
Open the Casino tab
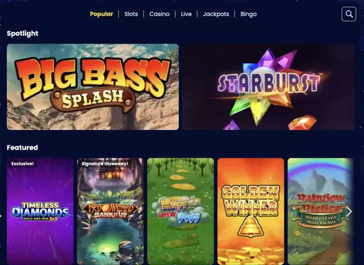pyautogui.click(x=160, y=14)
